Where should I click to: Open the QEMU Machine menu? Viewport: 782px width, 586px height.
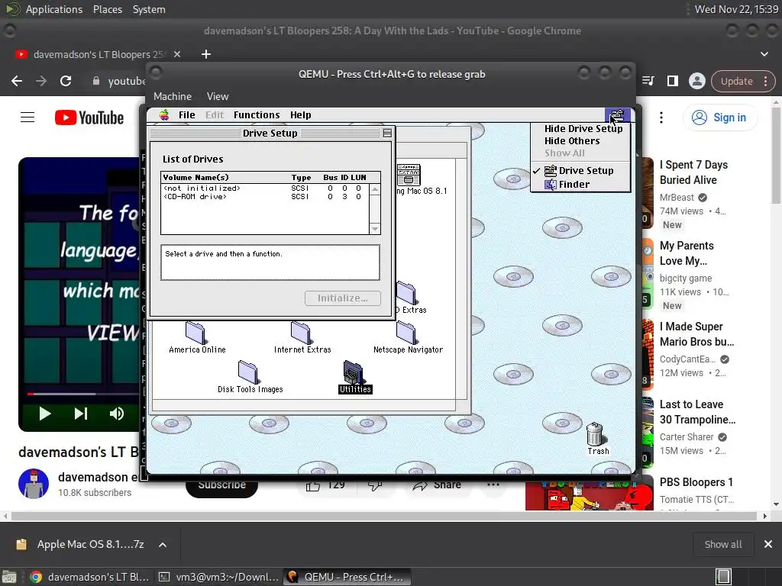[x=172, y=97]
